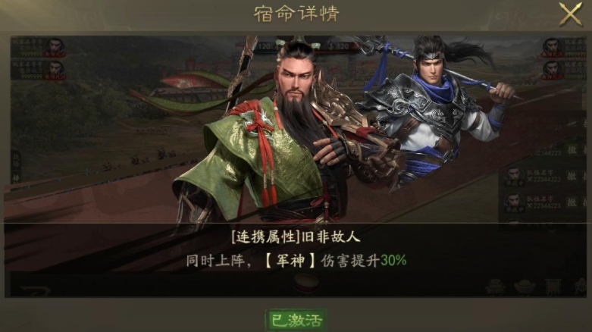Click the dimmed back arrow icon bottom-left
The image size is (592, 332).
pyautogui.click(x=36, y=291)
